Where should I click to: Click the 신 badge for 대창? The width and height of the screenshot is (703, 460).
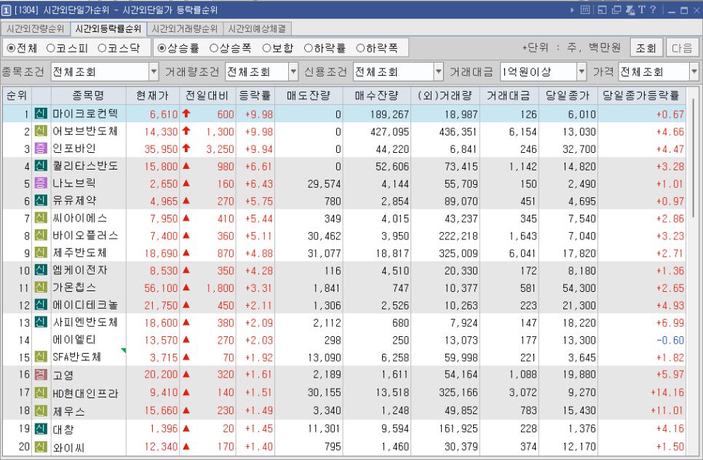(41, 429)
